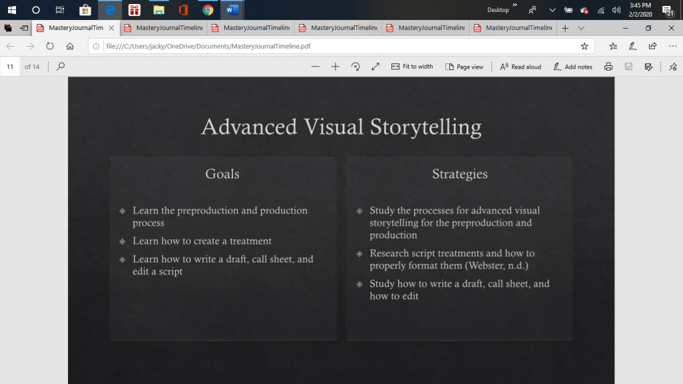Open the search magnifier in PDF toolbar
This screenshot has width=683, height=384.
pos(61,67)
